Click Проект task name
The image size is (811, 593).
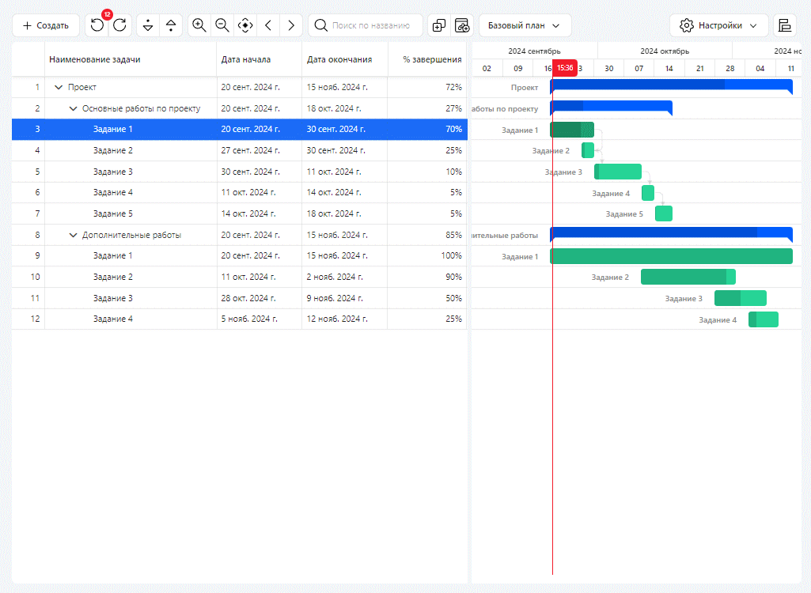82,88
